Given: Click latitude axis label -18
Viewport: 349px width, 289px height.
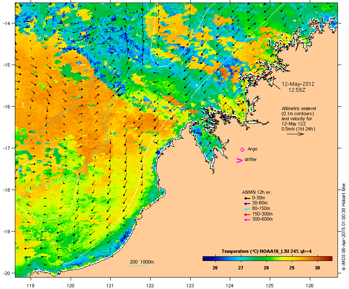Looking at the screenshot, I should coord(7,190).
